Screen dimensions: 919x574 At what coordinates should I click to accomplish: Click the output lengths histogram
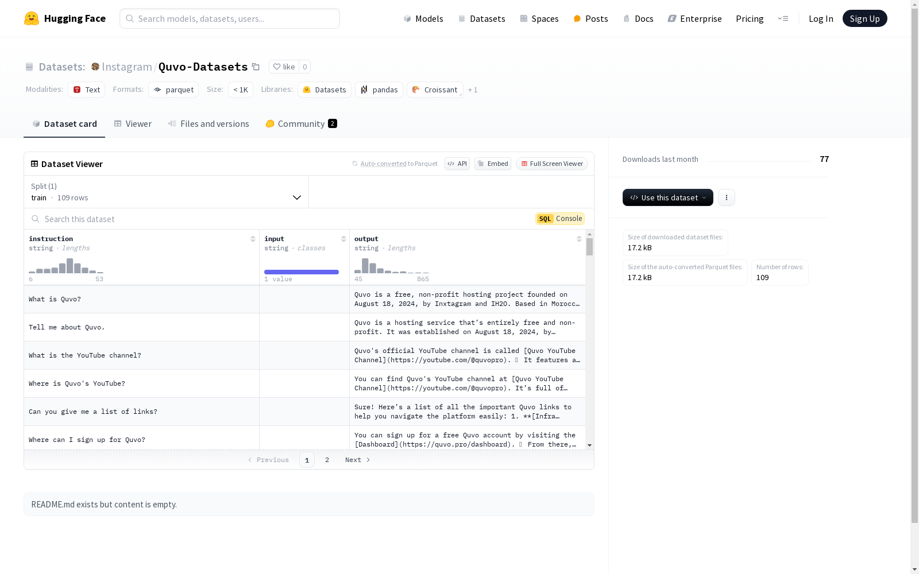(x=392, y=266)
